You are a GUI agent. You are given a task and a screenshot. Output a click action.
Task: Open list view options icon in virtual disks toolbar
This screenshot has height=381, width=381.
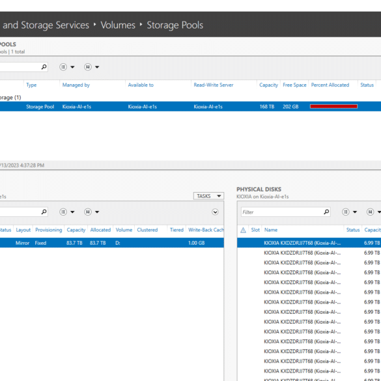coord(63,212)
